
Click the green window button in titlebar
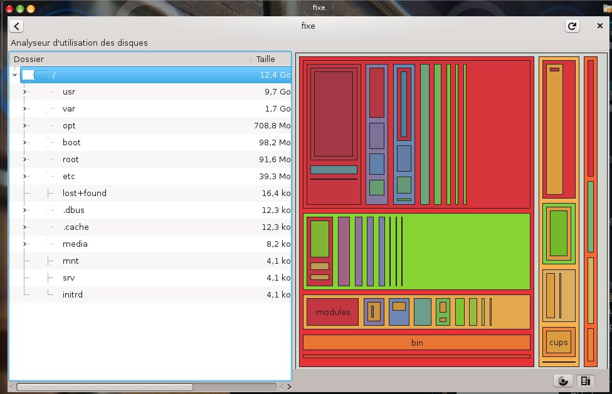tap(20, 8)
